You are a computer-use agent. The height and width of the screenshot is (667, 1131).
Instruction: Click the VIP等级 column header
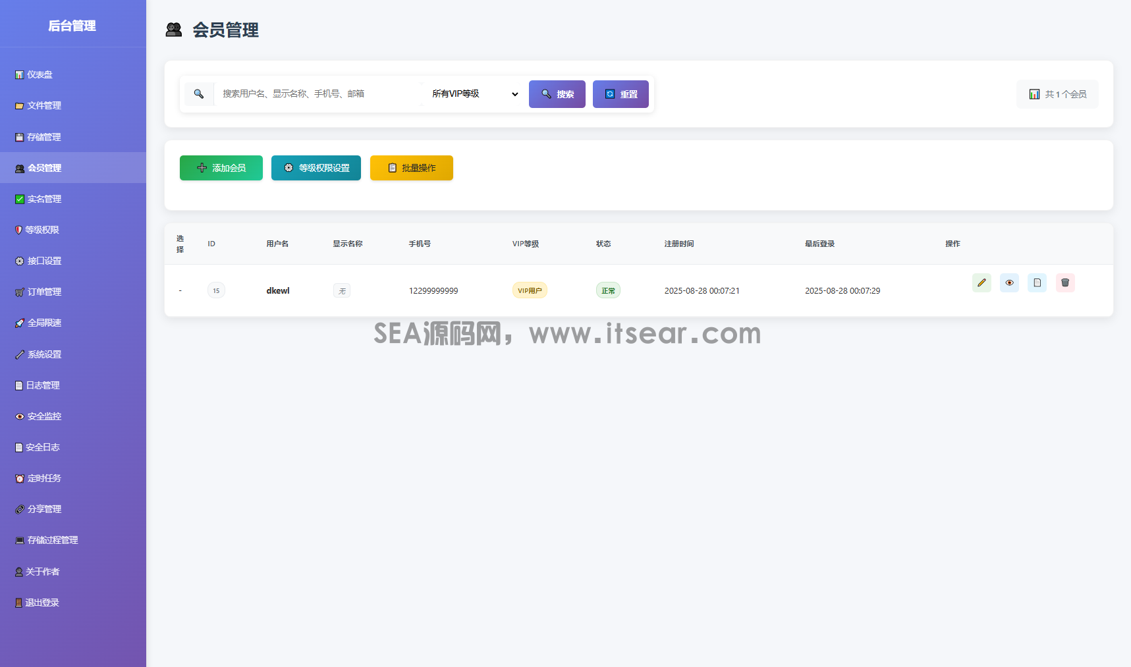pos(526,244)
